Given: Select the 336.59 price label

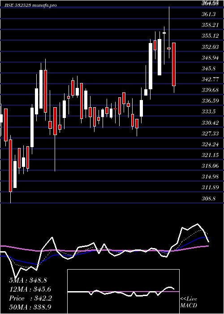Looking at the screenshot, I should [210, 101].
